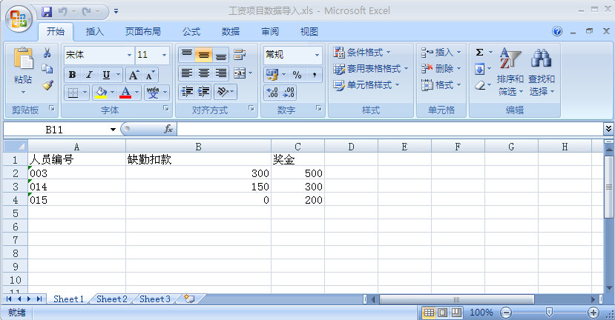Switch to the 插入 ribbon tab
The height and width of the screenshot is (320, 615).
[x=94, y=31]
